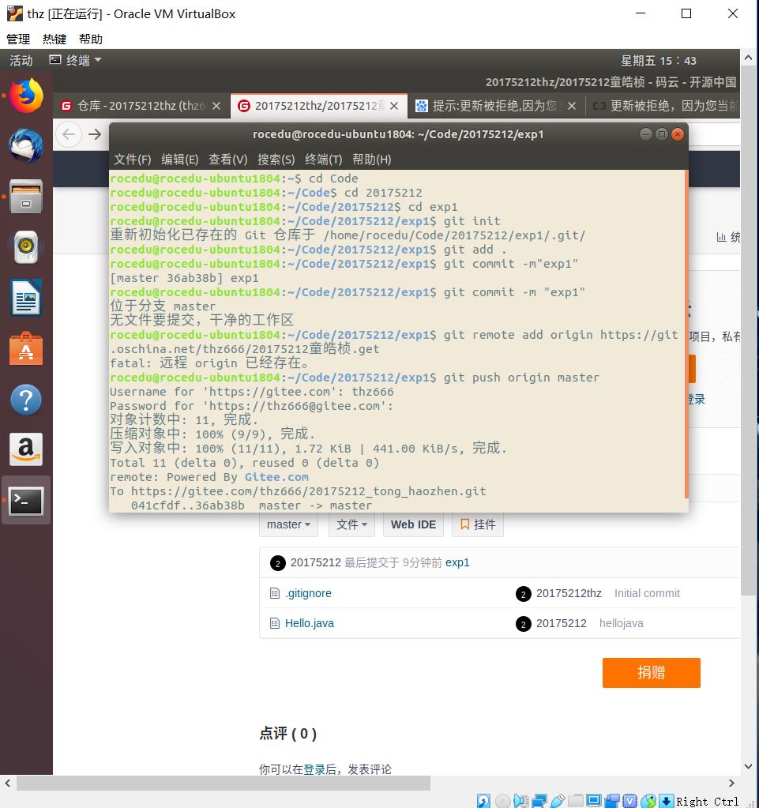Viewport: 759px width, 808px height.
Task: Open Ubuntu Software store in dock
Action: (26, 348)
